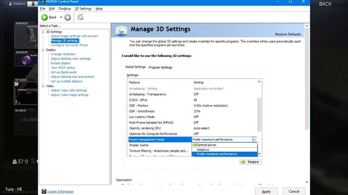This screenshot has width=348, height=195.
Task: Switch to the Global Settings tab
Action: click(x=135, y=67)
